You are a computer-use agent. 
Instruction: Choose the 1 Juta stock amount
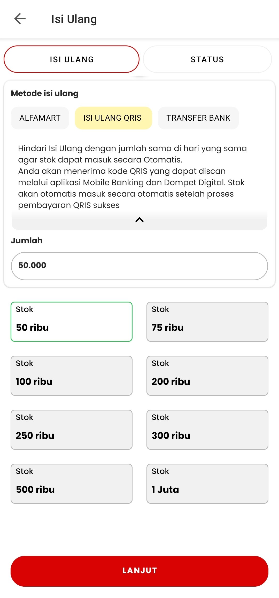click(207, 484)
